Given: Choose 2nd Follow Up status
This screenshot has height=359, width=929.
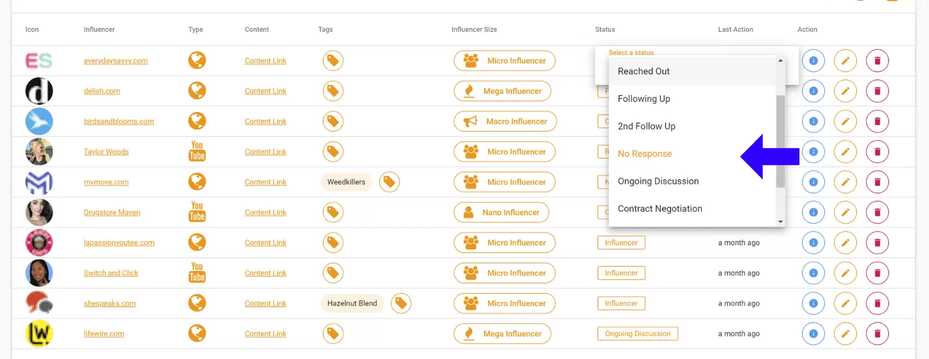Looking at the screenshot, I should [692, 126].
